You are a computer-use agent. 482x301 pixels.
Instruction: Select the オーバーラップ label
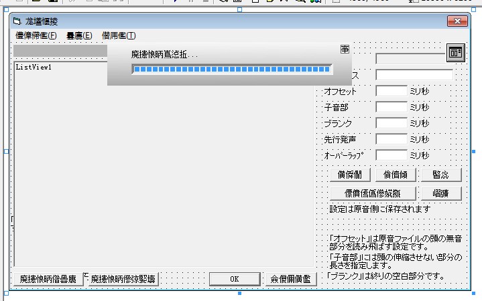(344, 156)
